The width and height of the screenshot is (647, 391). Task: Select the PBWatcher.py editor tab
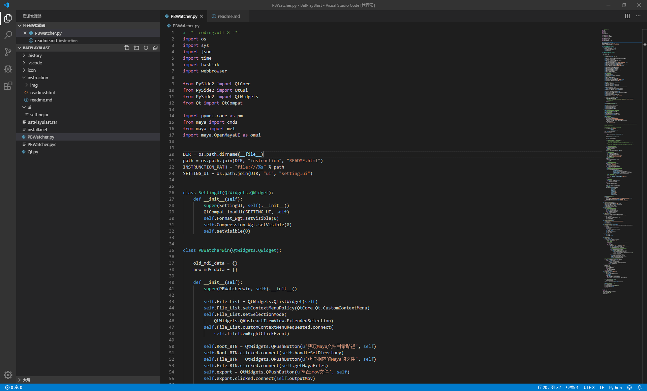[x=184, y=16]
